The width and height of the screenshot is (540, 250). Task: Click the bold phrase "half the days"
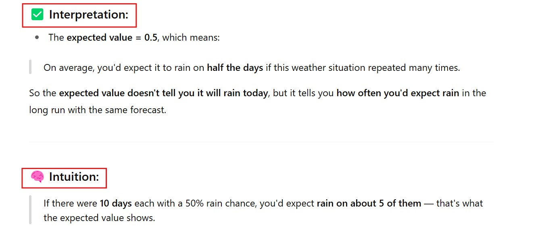pos(235,68)
